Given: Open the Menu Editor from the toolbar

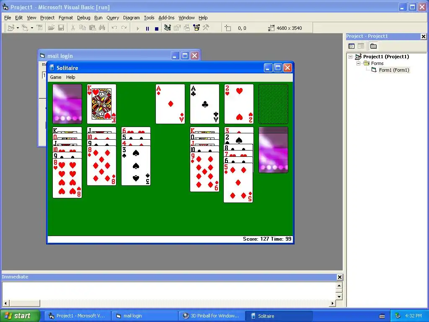Looking at the screenshot, I should pos(40,28).
